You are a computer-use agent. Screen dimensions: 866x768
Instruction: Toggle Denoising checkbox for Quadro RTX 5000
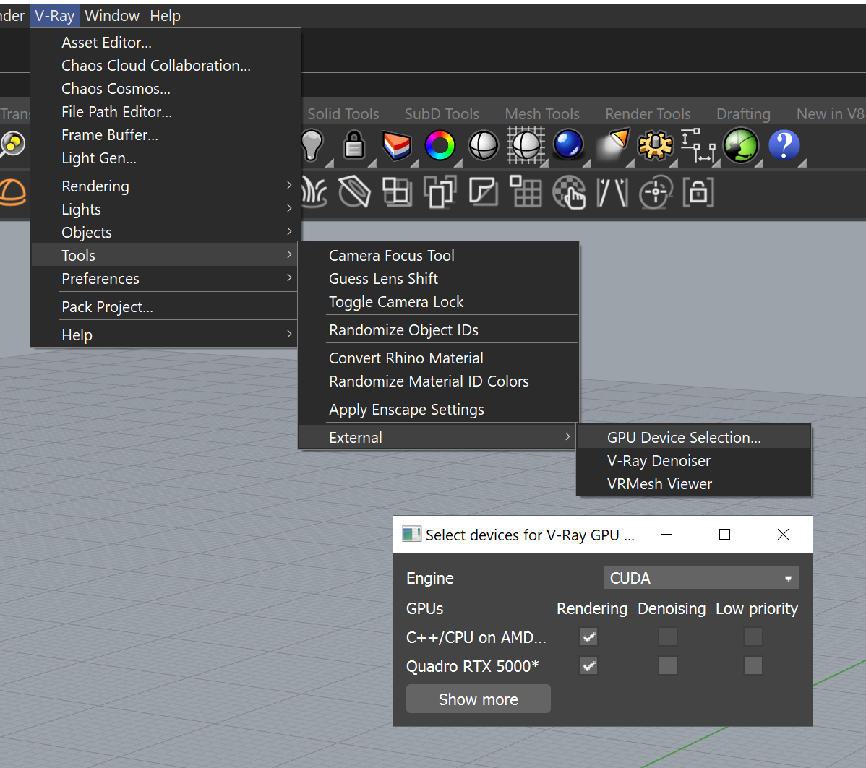[x=668, y=665]
